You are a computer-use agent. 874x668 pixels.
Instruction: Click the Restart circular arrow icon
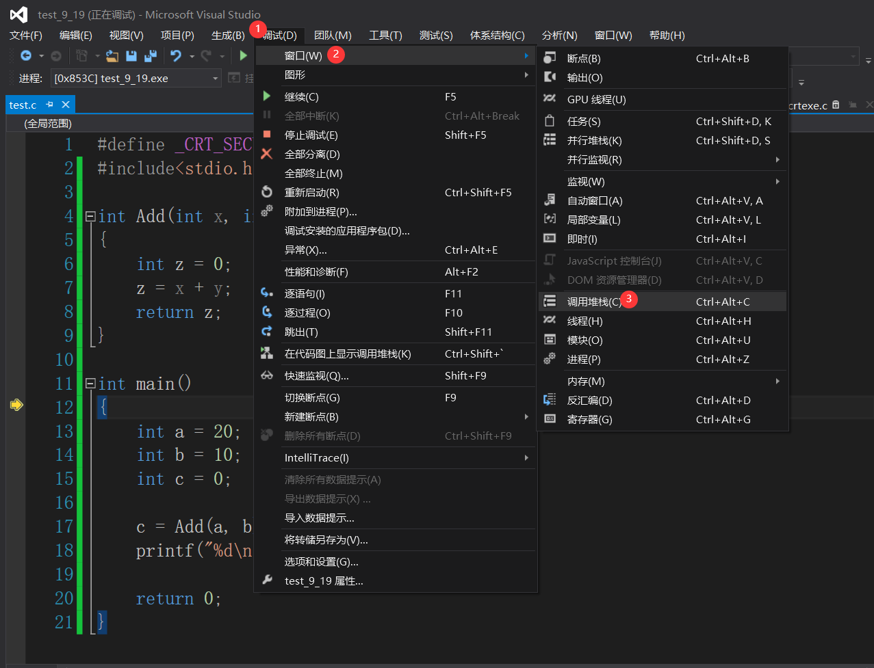pyautogui.click(x=267, y=192)
